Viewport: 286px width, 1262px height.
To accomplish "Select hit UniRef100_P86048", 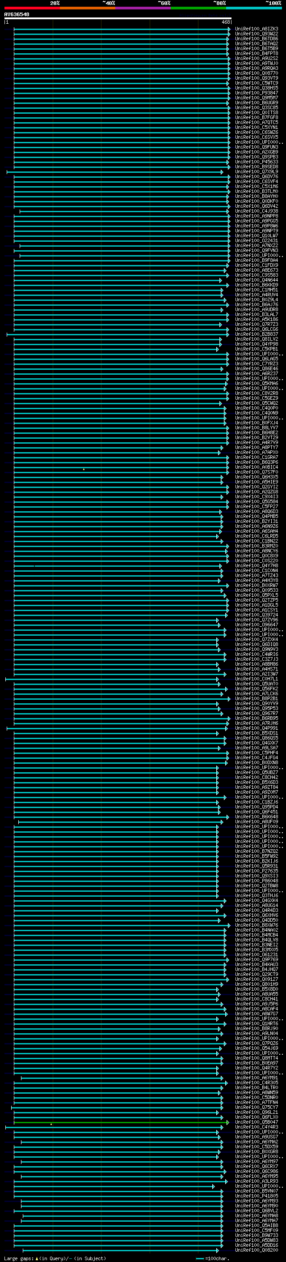I will pyautogui.click(x=257, y=881).
